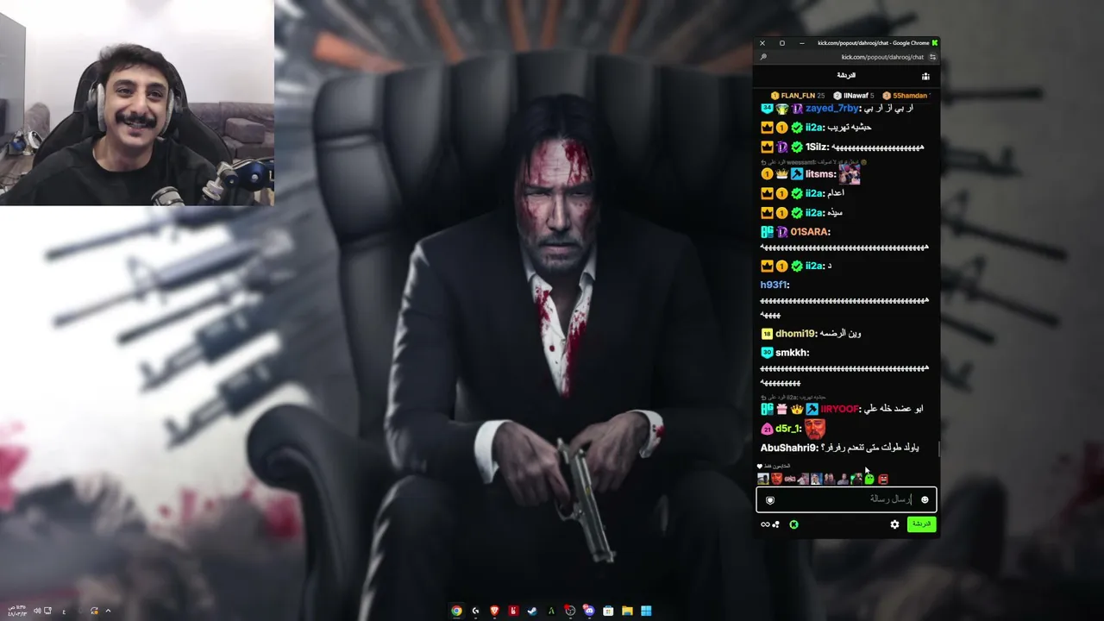
Task: Click username smkkh in chat
Action: click(x=792, y=353)
